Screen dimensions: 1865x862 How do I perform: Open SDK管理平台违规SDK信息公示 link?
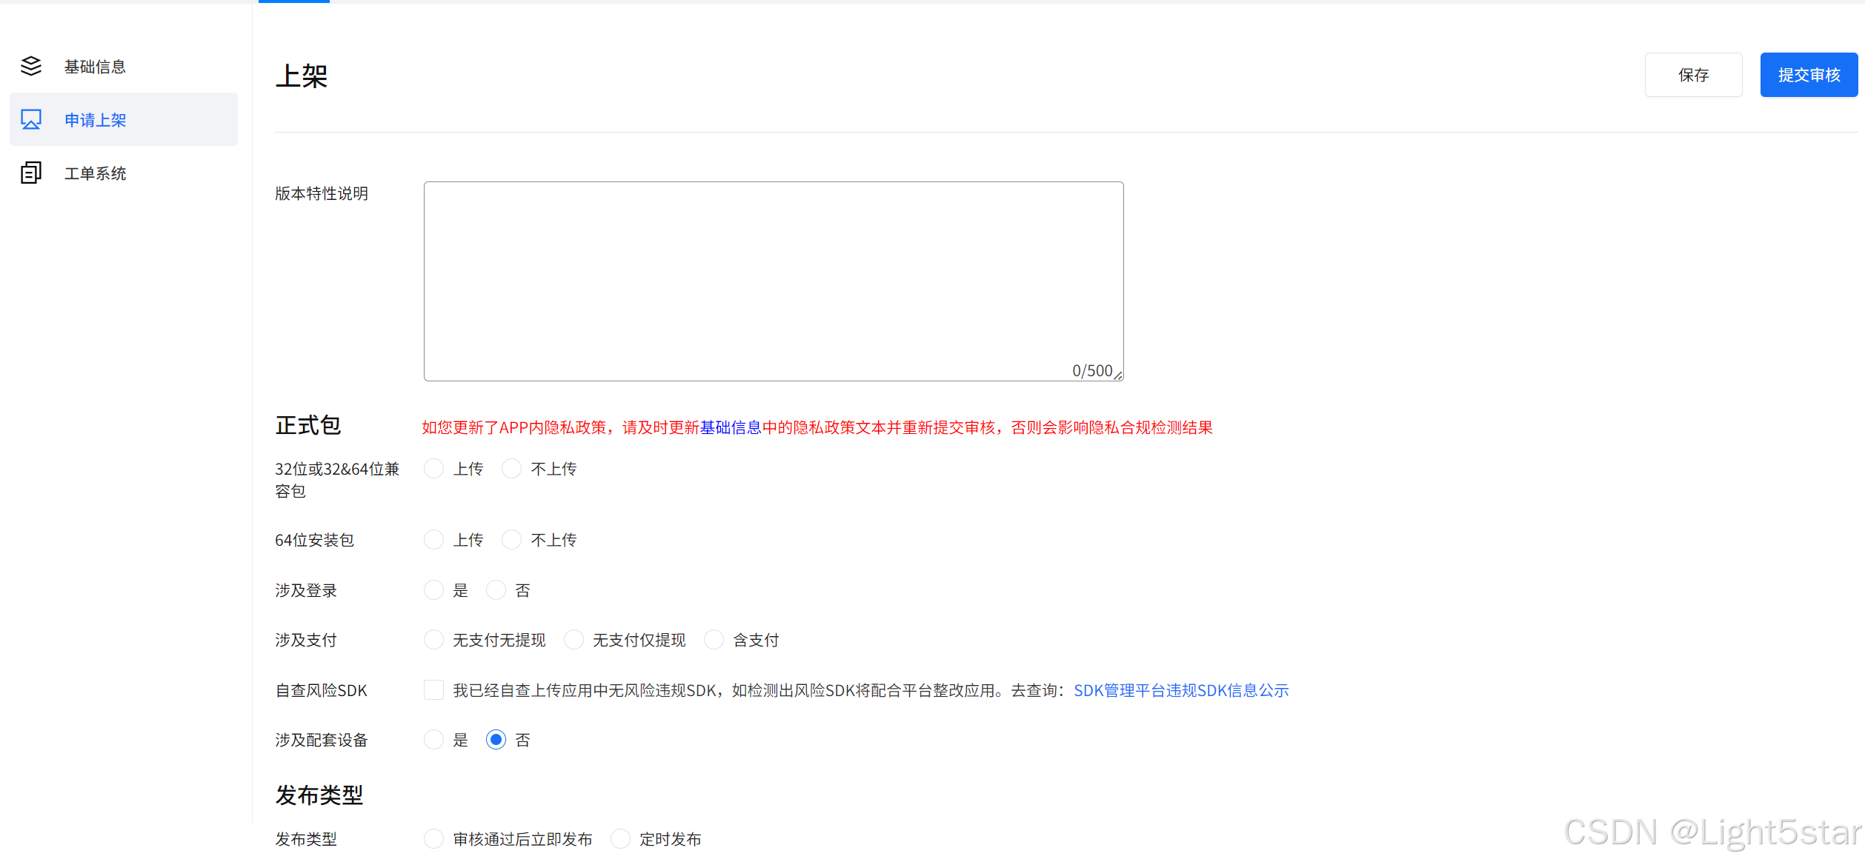pyautogui.click(x=1181, y=690)
